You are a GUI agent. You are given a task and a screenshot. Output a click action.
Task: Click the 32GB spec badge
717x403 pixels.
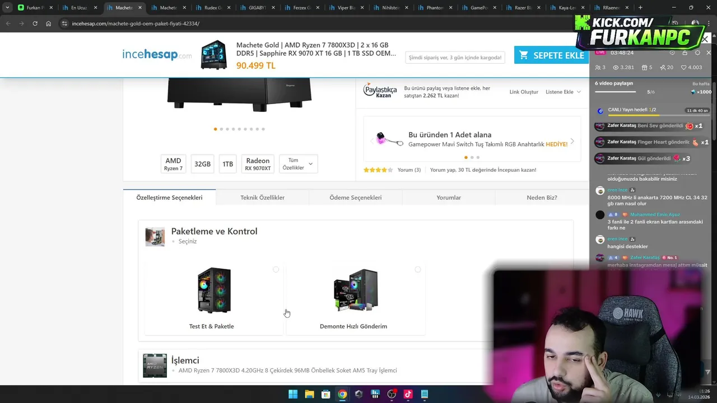tap(202, 164)
